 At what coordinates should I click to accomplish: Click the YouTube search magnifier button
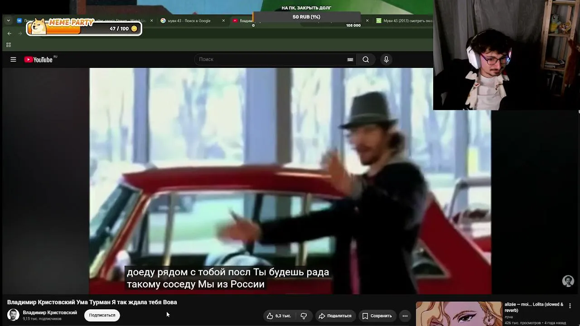(x=366, y=59)
